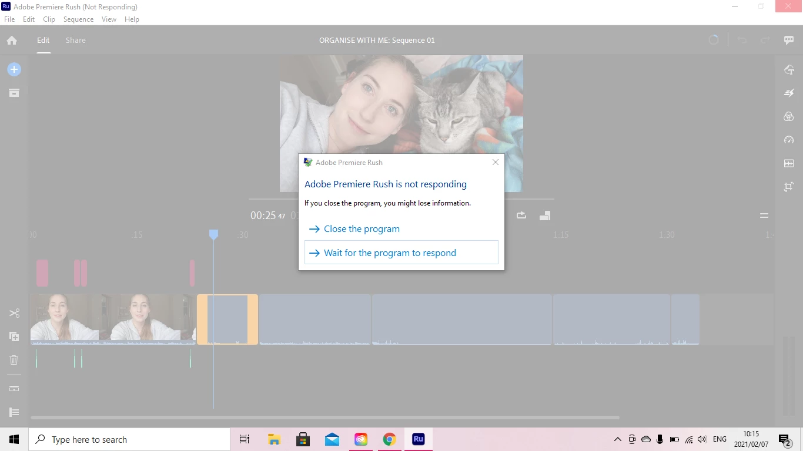Image resolution: width=803 pixels, height=451 pixels.
Task: Open the Project panel box icon
Action: click(14, 93)
